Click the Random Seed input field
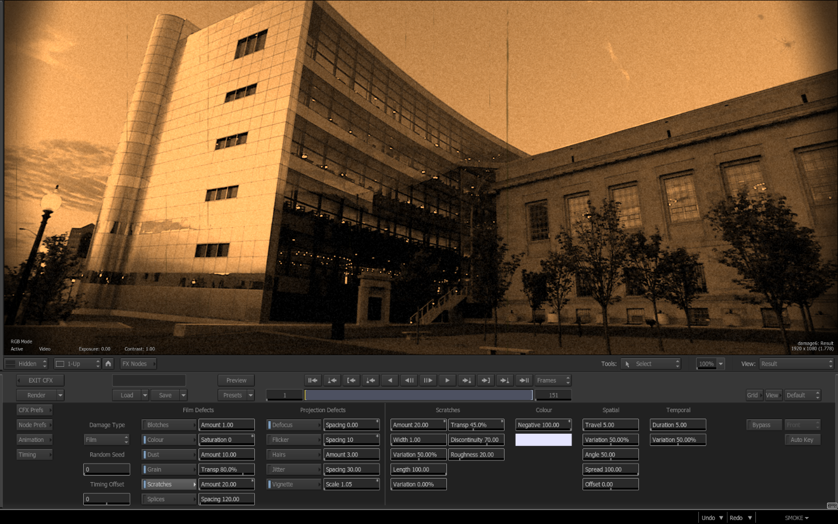The height and width of the screenshot is (524, 838). point(107,469)
